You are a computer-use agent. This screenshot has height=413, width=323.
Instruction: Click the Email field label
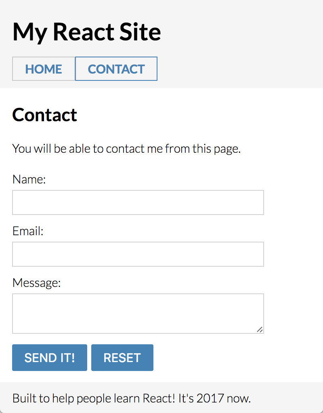[x=27, y=231]
